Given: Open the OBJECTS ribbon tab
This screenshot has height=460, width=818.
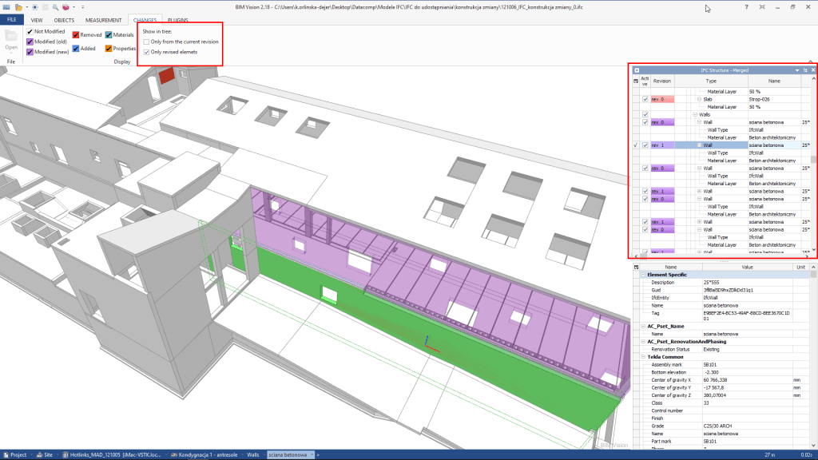Looking at the screenshot, I should click(63, 19).
